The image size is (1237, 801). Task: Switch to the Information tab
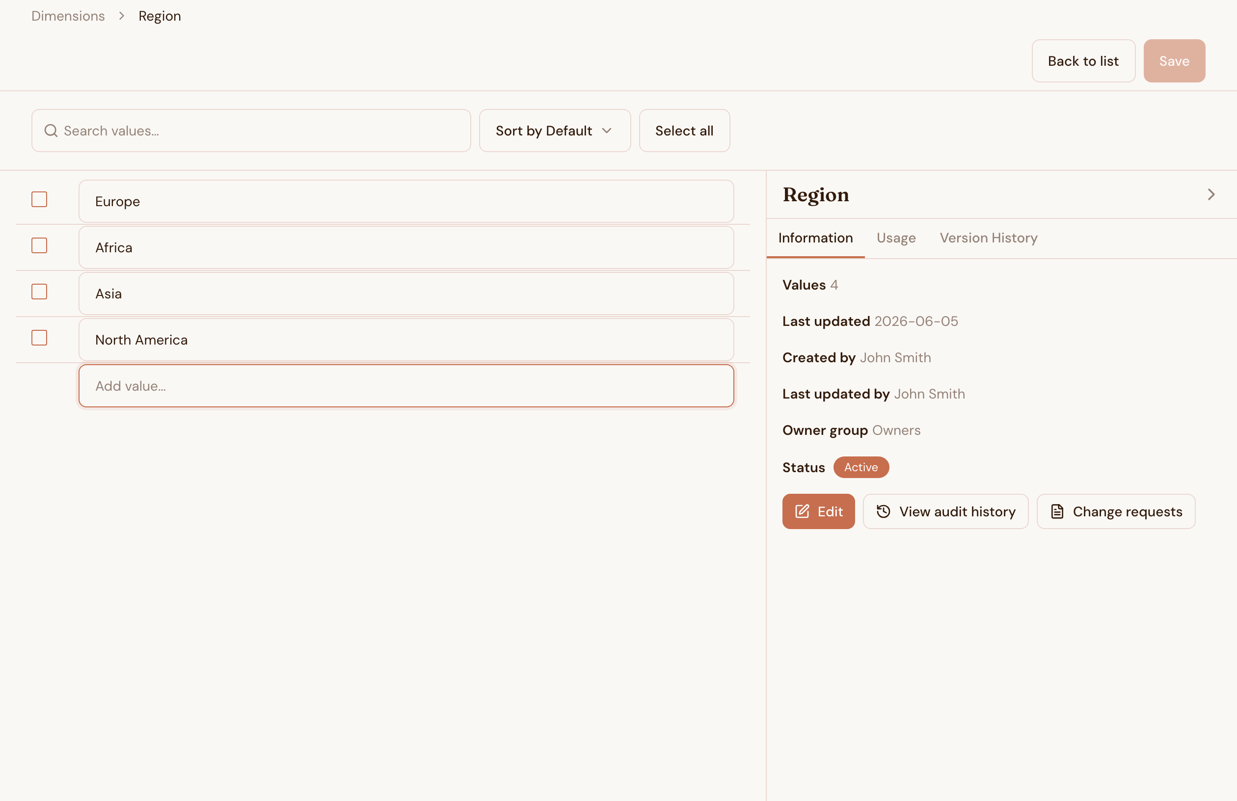(815, 238)
